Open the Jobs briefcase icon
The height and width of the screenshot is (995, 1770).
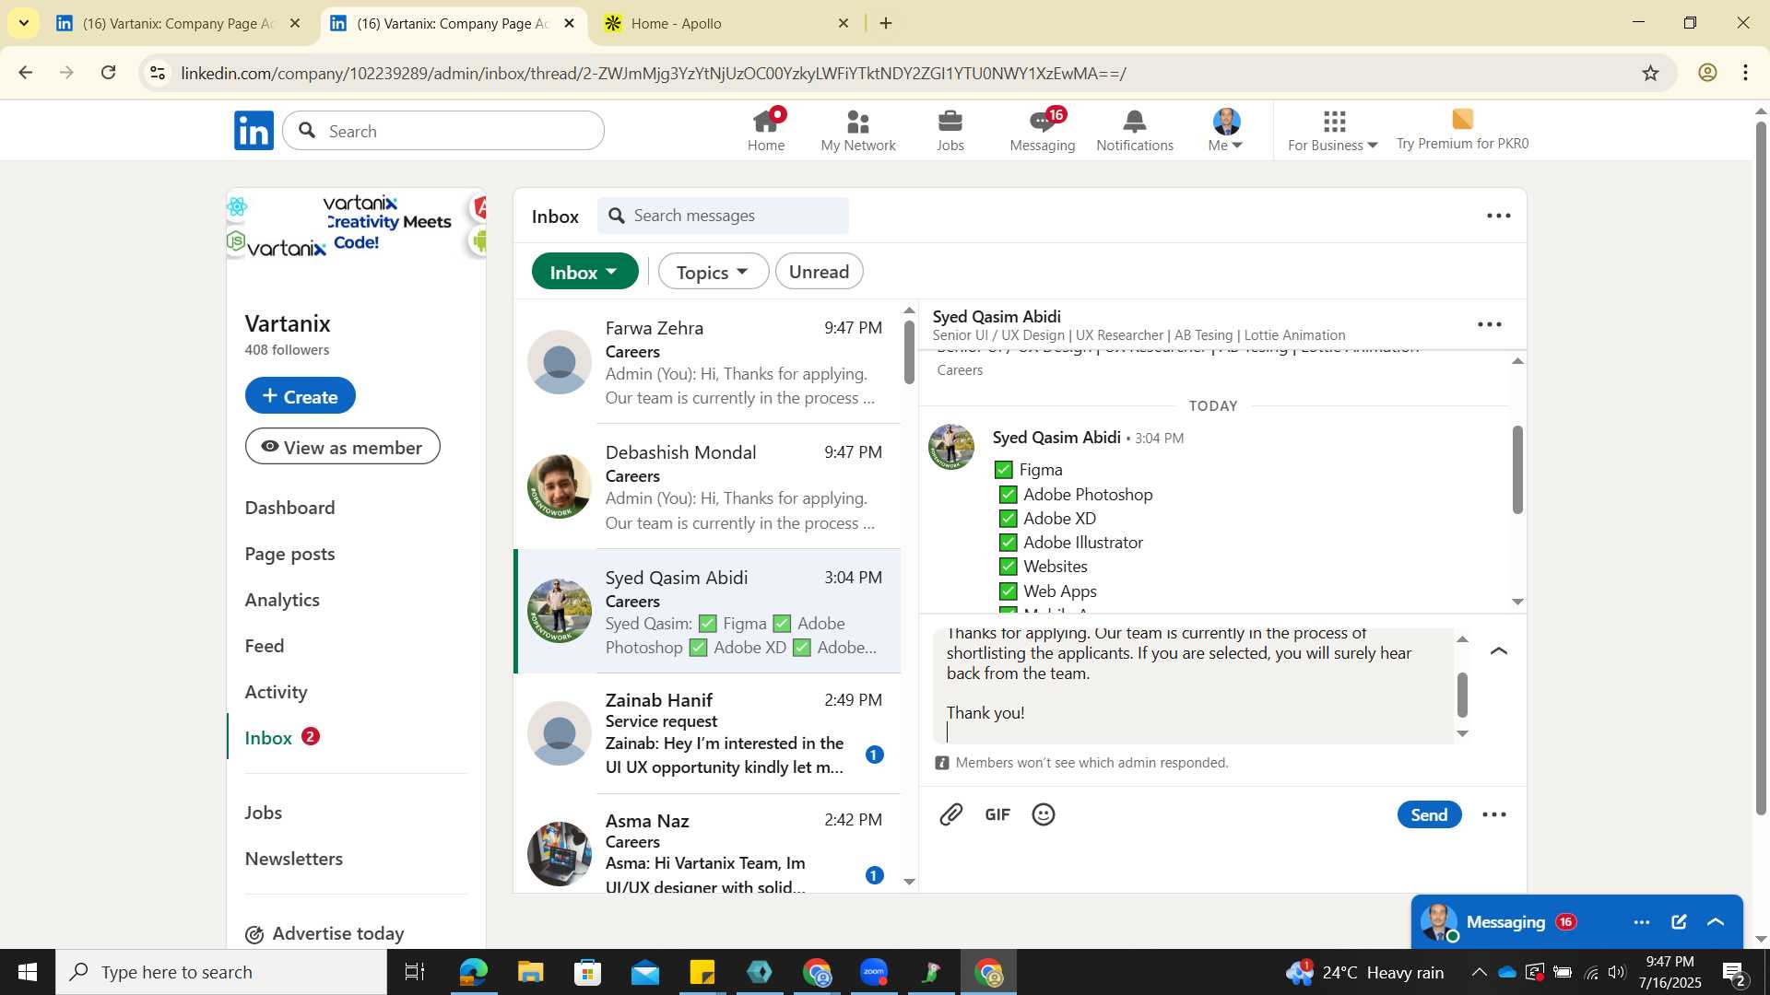(950, 131)
